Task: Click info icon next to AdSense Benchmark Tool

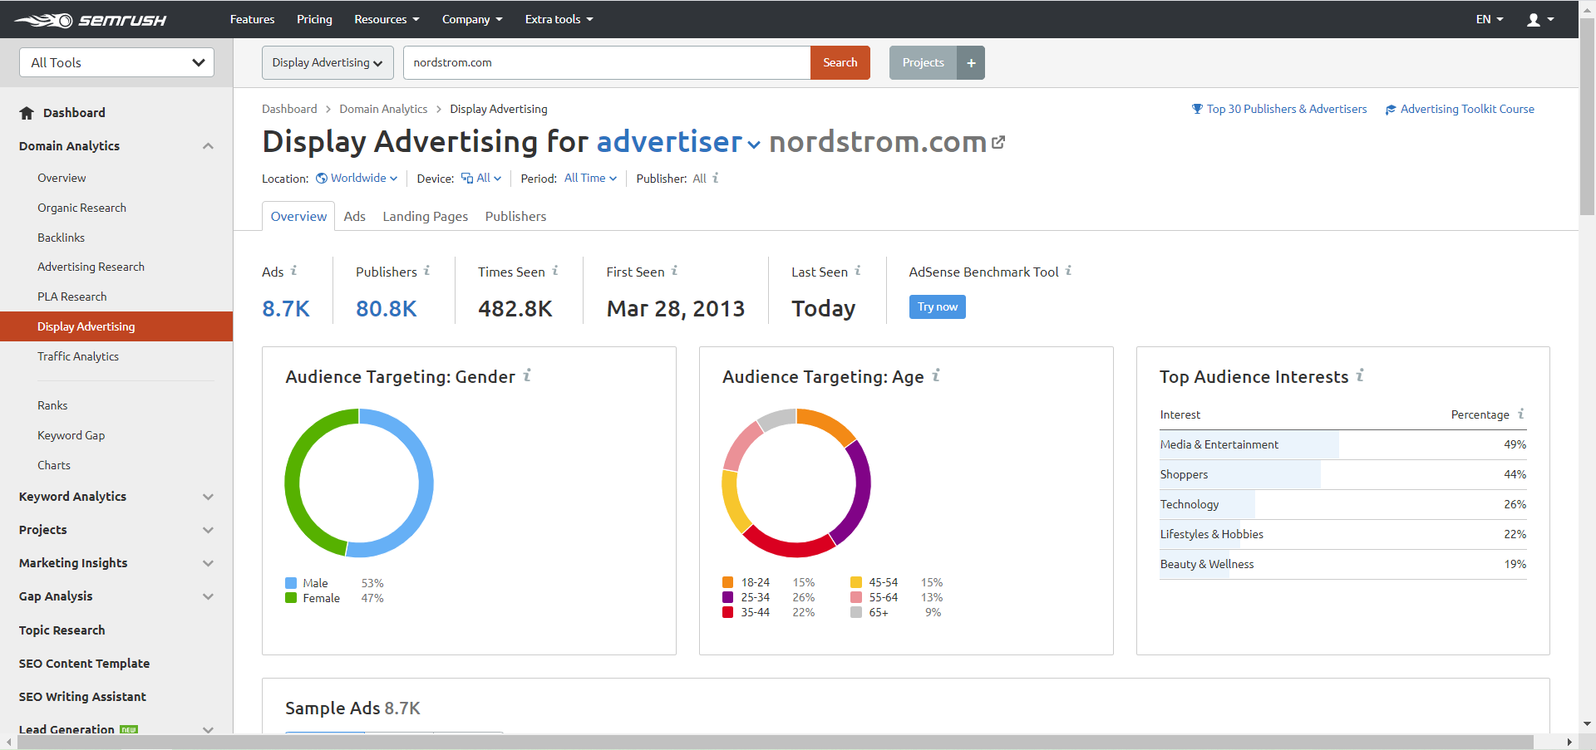Action: click(1068, 271)
